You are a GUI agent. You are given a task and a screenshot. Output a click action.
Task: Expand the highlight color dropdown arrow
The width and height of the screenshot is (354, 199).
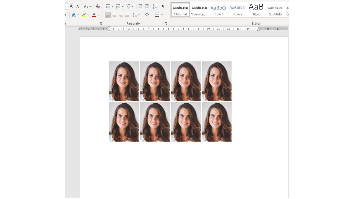[x=88, y=15]
